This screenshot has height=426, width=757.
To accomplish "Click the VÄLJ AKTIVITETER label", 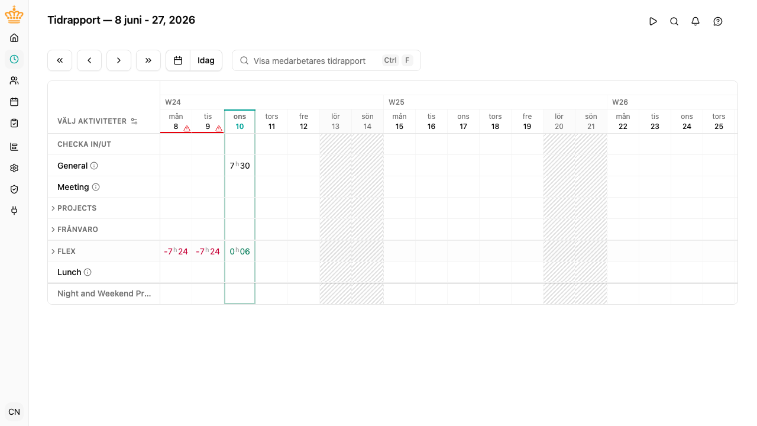I will (92, 121).
